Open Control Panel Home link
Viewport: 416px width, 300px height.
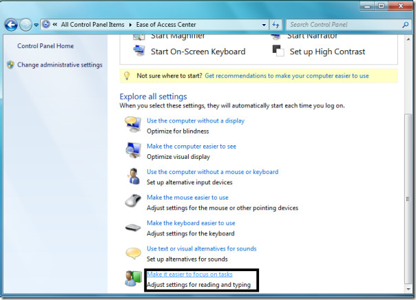(45, 46)
